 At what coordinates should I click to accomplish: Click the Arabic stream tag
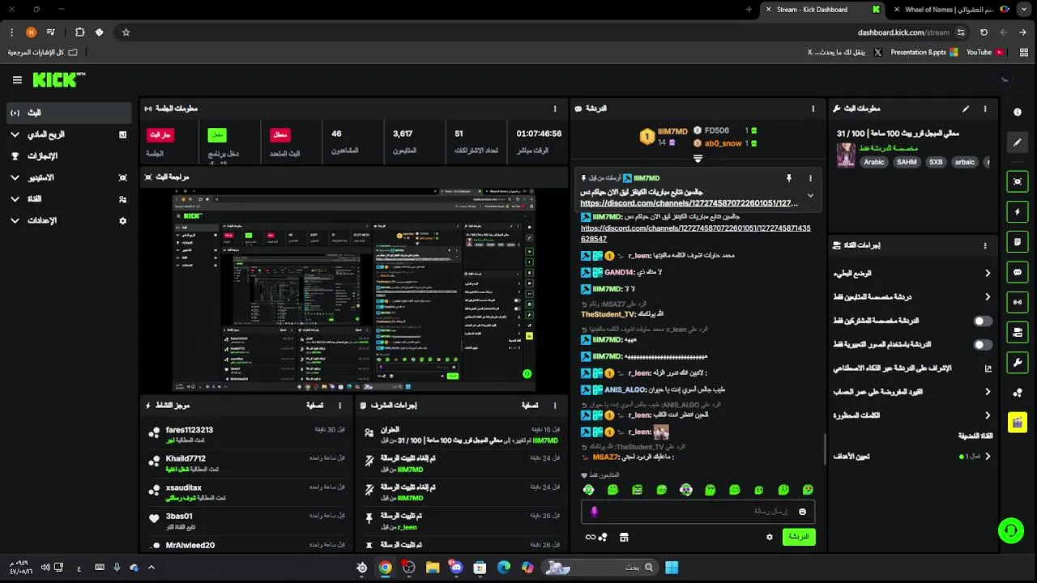[x=874, y=162]
